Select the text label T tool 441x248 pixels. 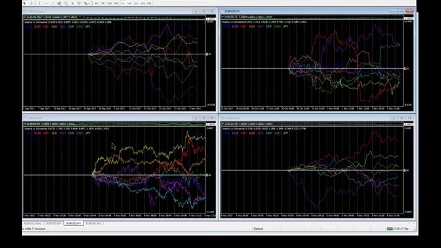[x=79, y=3]
